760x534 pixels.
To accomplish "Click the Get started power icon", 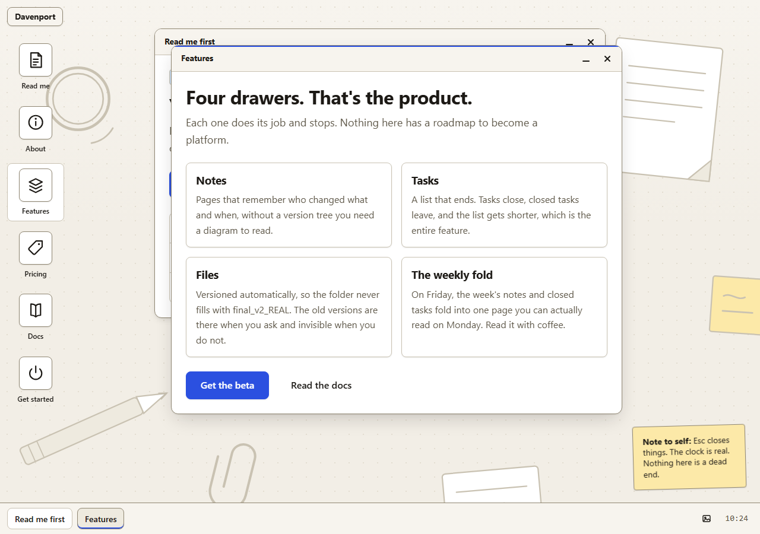I will click(36, 373).
